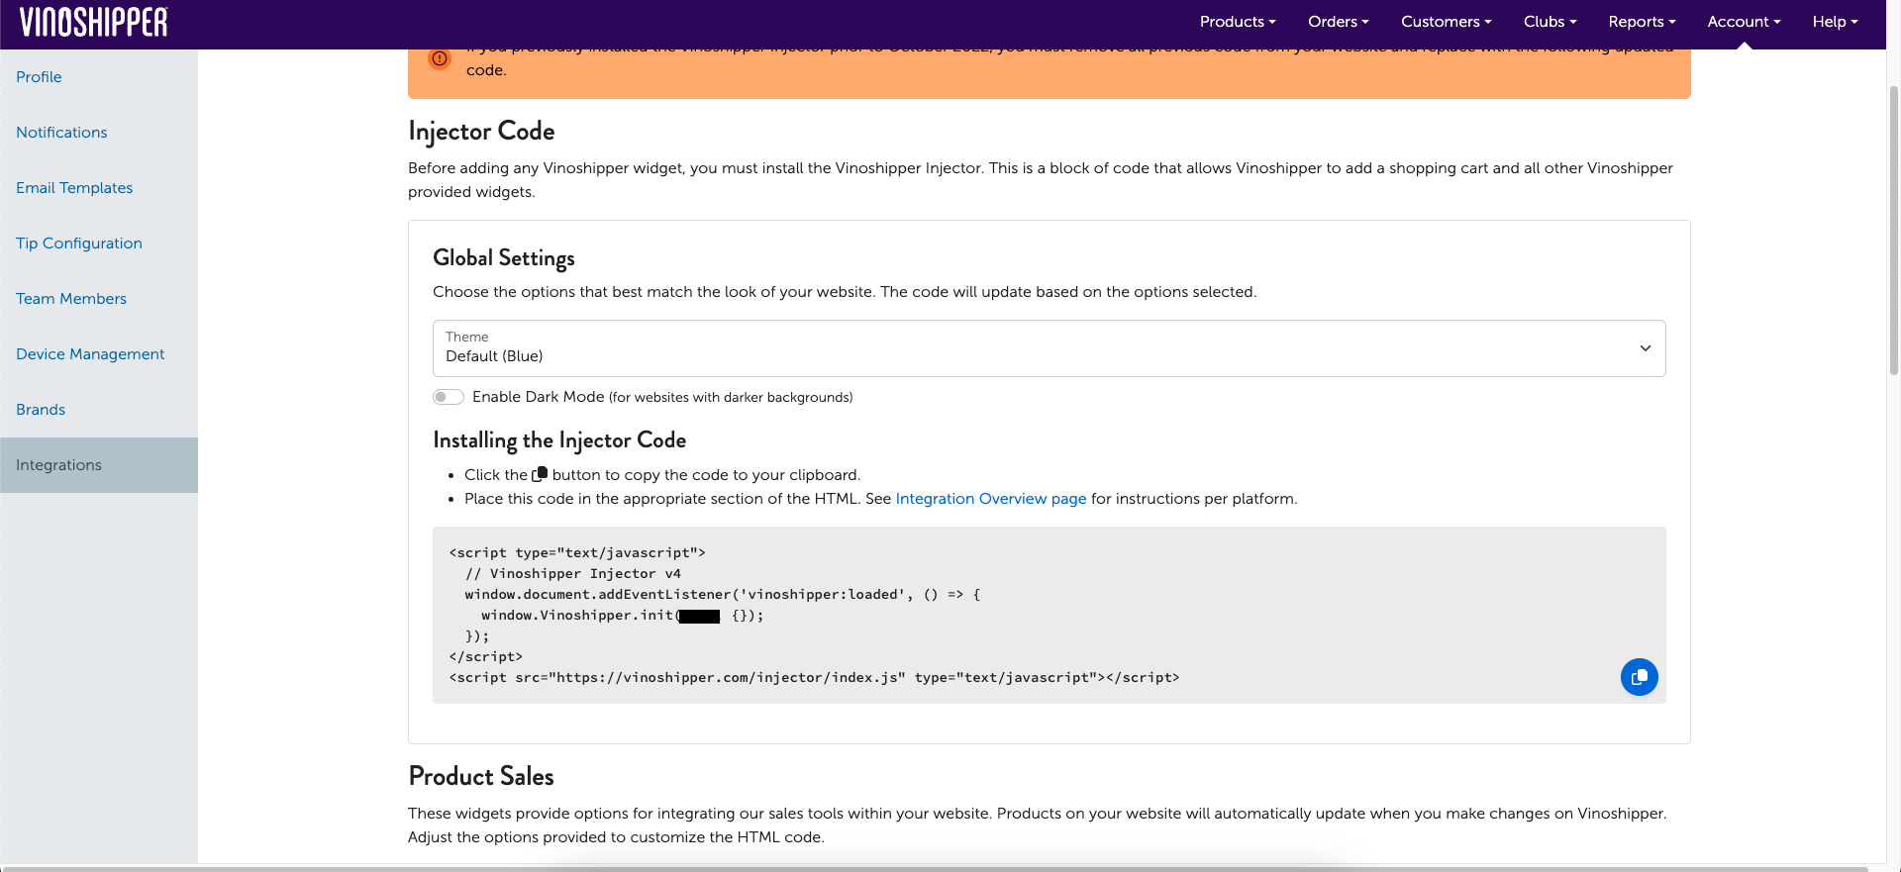Screen dimensions: 1901x872
Task: Open Team Members in sidebar
Action: [99, 299]
